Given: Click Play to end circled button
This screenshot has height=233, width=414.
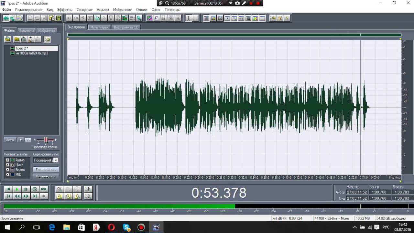Looking at the screenshot, I should (x=35, y=189).
